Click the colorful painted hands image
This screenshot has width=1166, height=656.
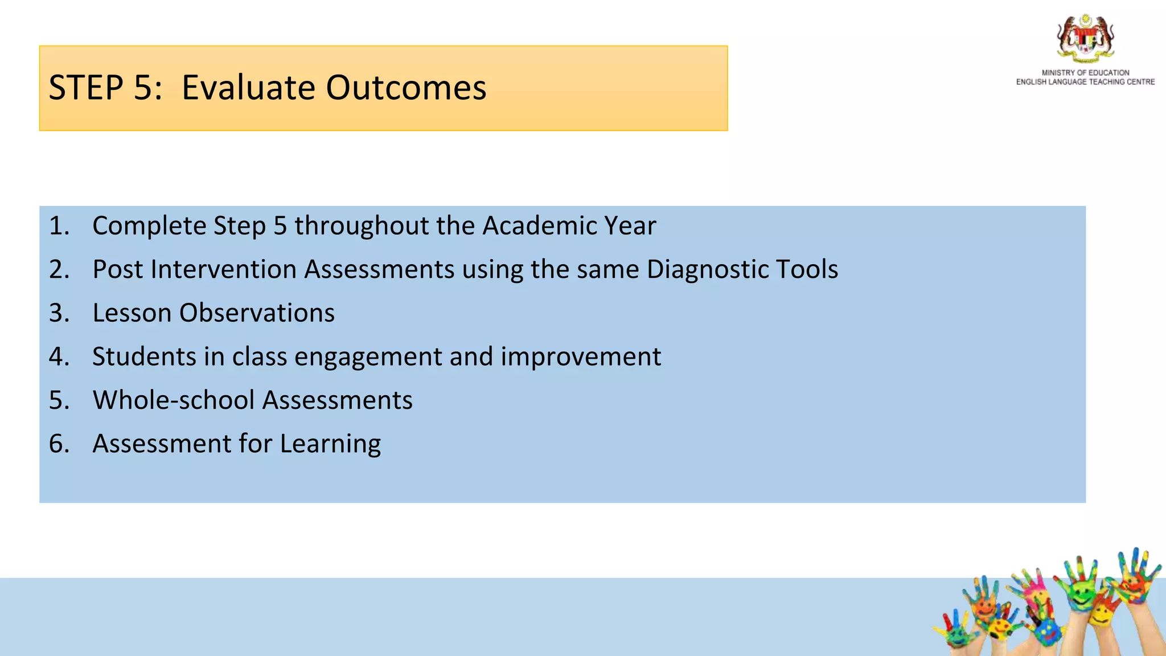click(1048, 601)
